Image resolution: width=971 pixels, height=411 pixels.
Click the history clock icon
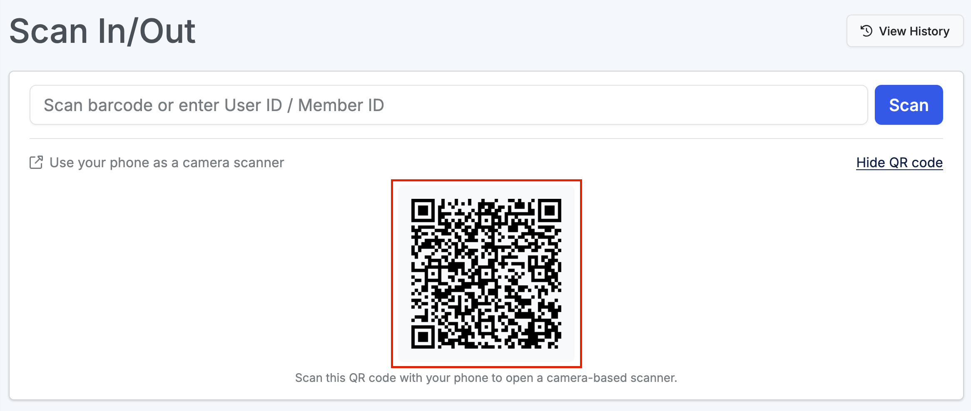tap(866, 31)
